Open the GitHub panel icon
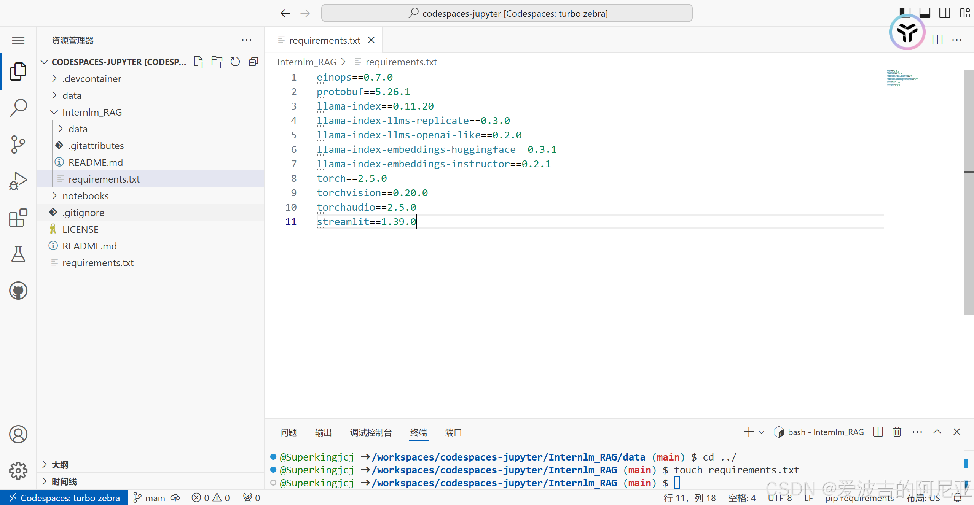This screenshot has height=505, width=974. [x=18, y=291]
